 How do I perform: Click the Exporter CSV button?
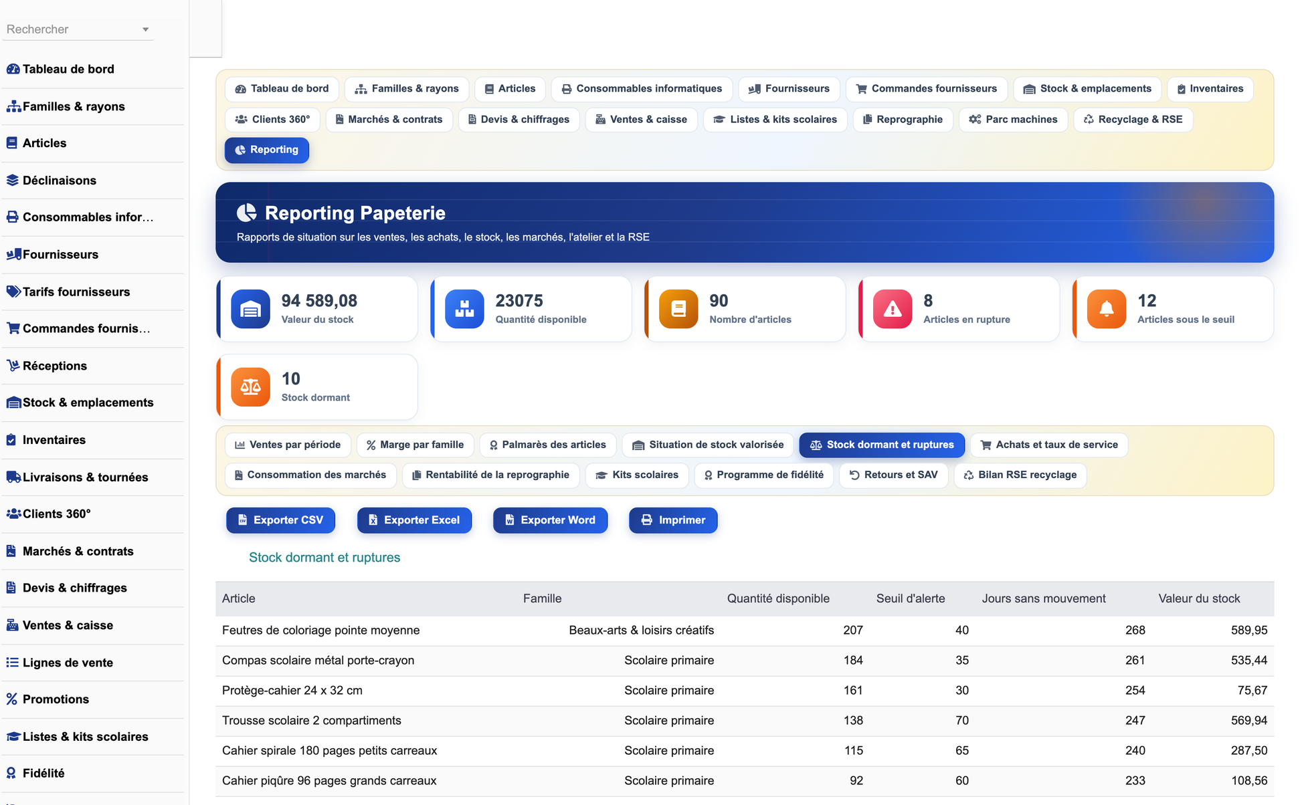280,520
